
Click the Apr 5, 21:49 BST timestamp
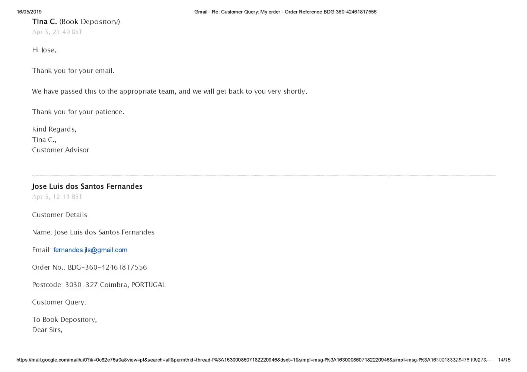57,32
